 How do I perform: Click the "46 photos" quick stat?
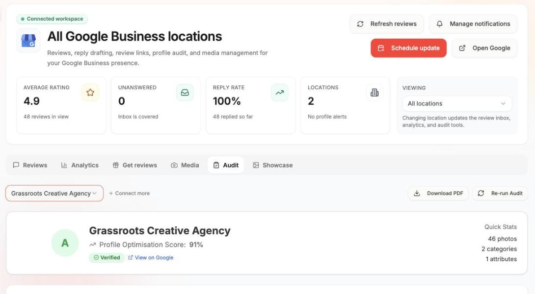(x=502, y=239)
